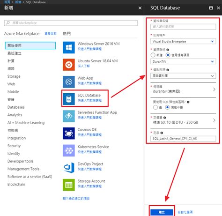Screen dimensions: 222x216
Task: Select create new resource group radio
Action: pos(153,55)
